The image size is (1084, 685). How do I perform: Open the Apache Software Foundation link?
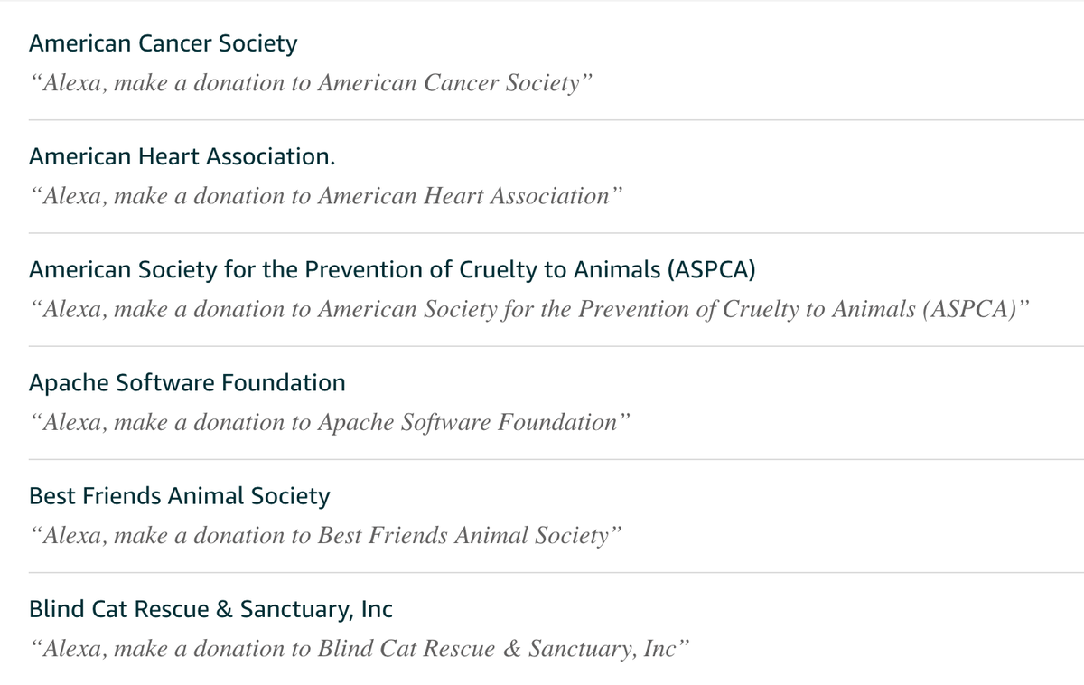[x=187, y=383]
